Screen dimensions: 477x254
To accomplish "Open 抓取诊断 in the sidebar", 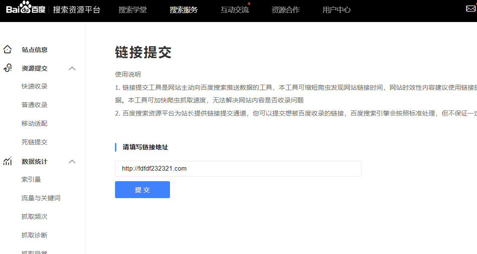I will tap(35, 235).
